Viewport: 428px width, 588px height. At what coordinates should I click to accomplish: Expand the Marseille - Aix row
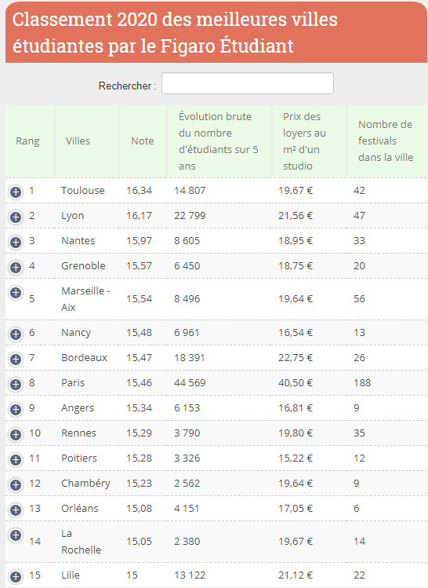pyautogui.click(x=16, y=293)
